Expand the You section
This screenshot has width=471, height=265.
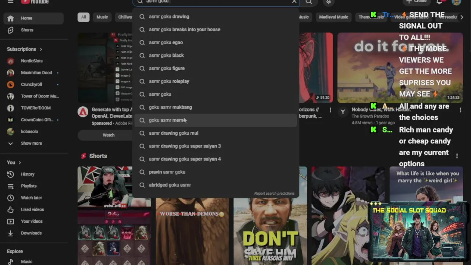(14, 162)
